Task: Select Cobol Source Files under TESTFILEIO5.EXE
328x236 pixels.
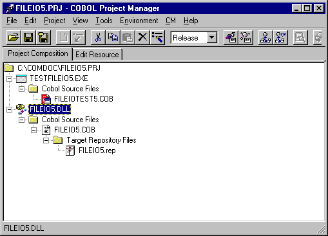Action: click(70, 89)
